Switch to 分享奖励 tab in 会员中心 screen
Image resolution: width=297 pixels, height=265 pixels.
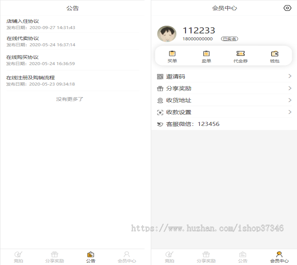pos(206,257)
